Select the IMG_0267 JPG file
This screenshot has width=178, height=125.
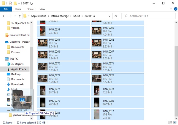pyautogui.click(x=117, y=55)
